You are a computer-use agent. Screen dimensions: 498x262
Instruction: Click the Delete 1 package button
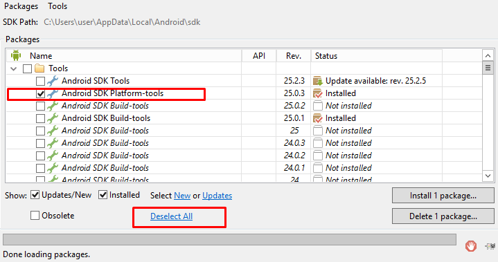(x=443, y=216)
